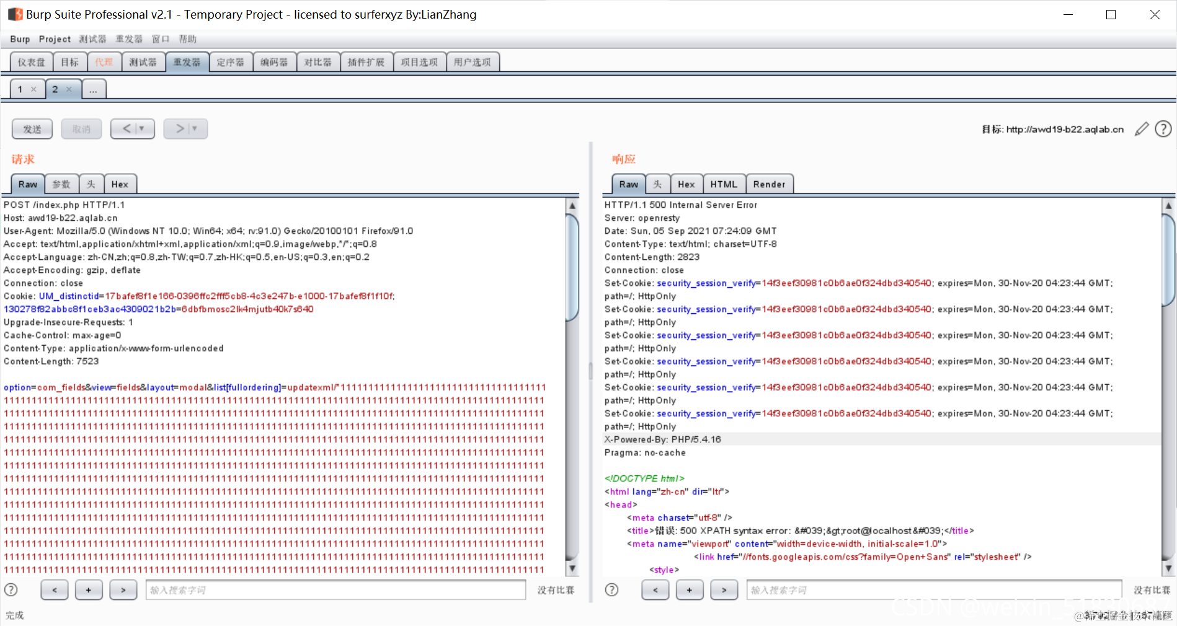1177x626 pixels.
Task: Open the 测试器 menu
Action: point(93,39)
